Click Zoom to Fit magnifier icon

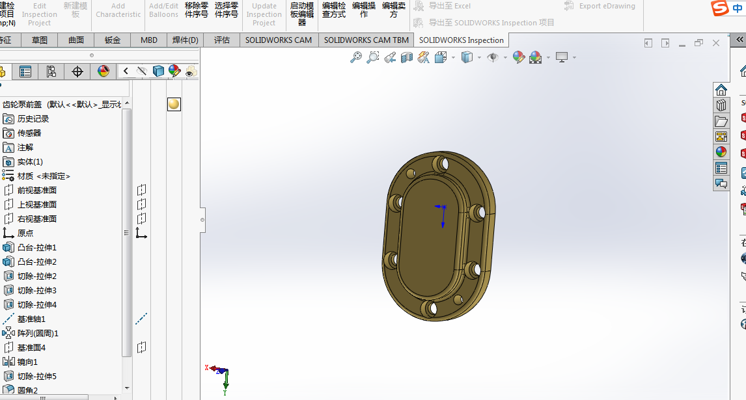(x=356, y=57)
